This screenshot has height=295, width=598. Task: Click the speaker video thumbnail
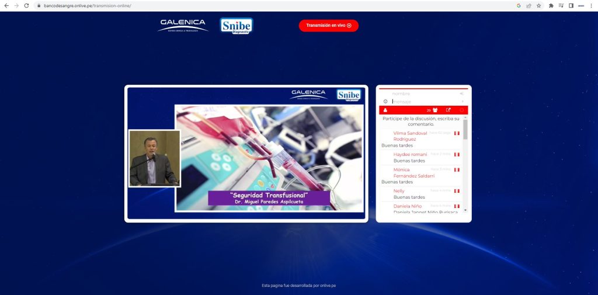154,158
